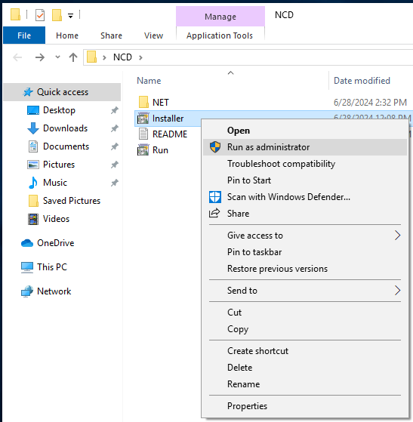The width and height of the screenshot is (413, 422).
Task: Open the Recent locations dropdown chevron
Action: (57, 57)
